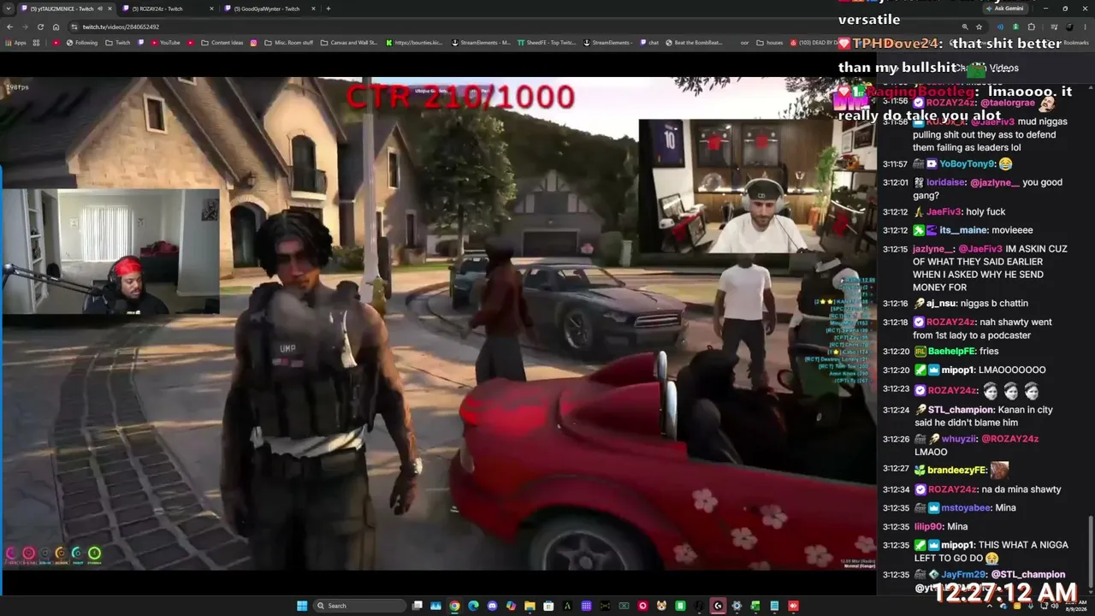The image size is (1095, 616).
Task: Expand the houses bookmark folder
Action: coord(770,43)
